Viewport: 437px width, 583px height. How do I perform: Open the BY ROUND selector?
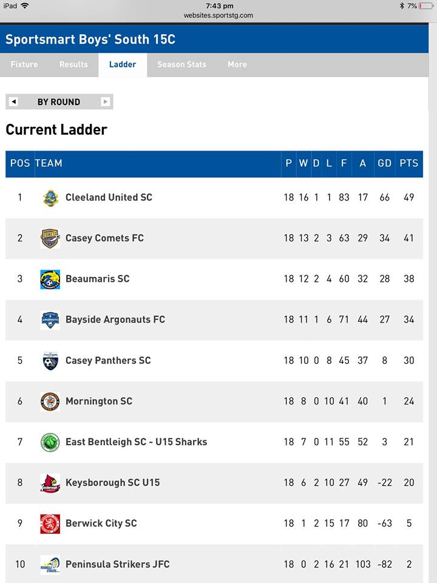[x=59, y=101]
